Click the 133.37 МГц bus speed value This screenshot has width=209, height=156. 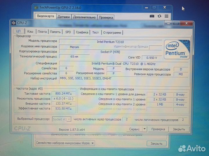[64, 103]
